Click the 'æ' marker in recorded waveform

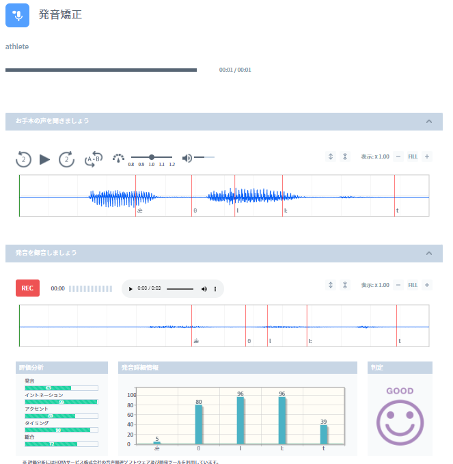tap(196, 341)
